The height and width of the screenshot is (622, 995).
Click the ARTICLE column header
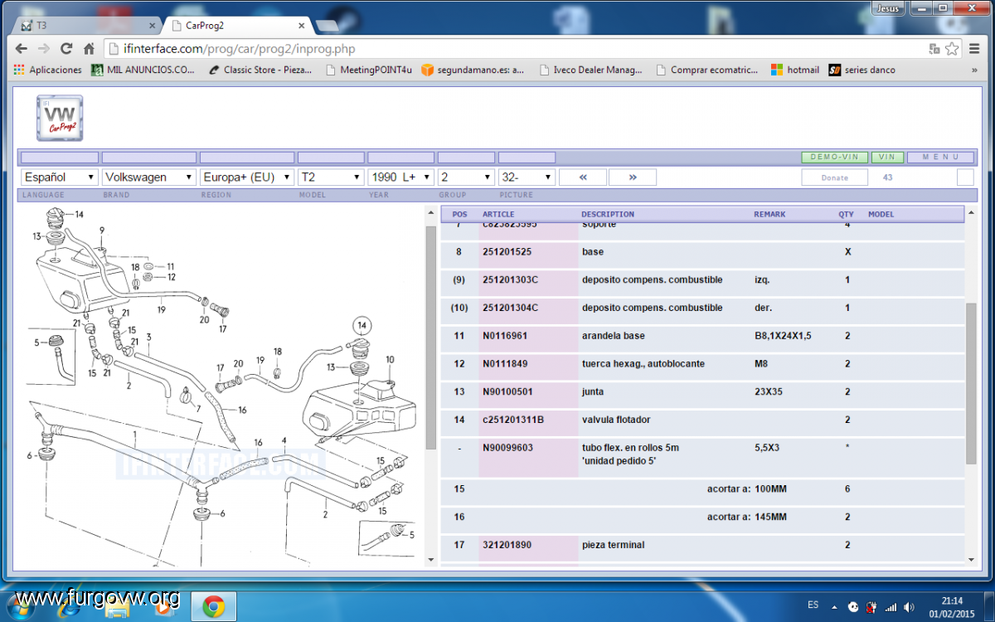(498, 214)
